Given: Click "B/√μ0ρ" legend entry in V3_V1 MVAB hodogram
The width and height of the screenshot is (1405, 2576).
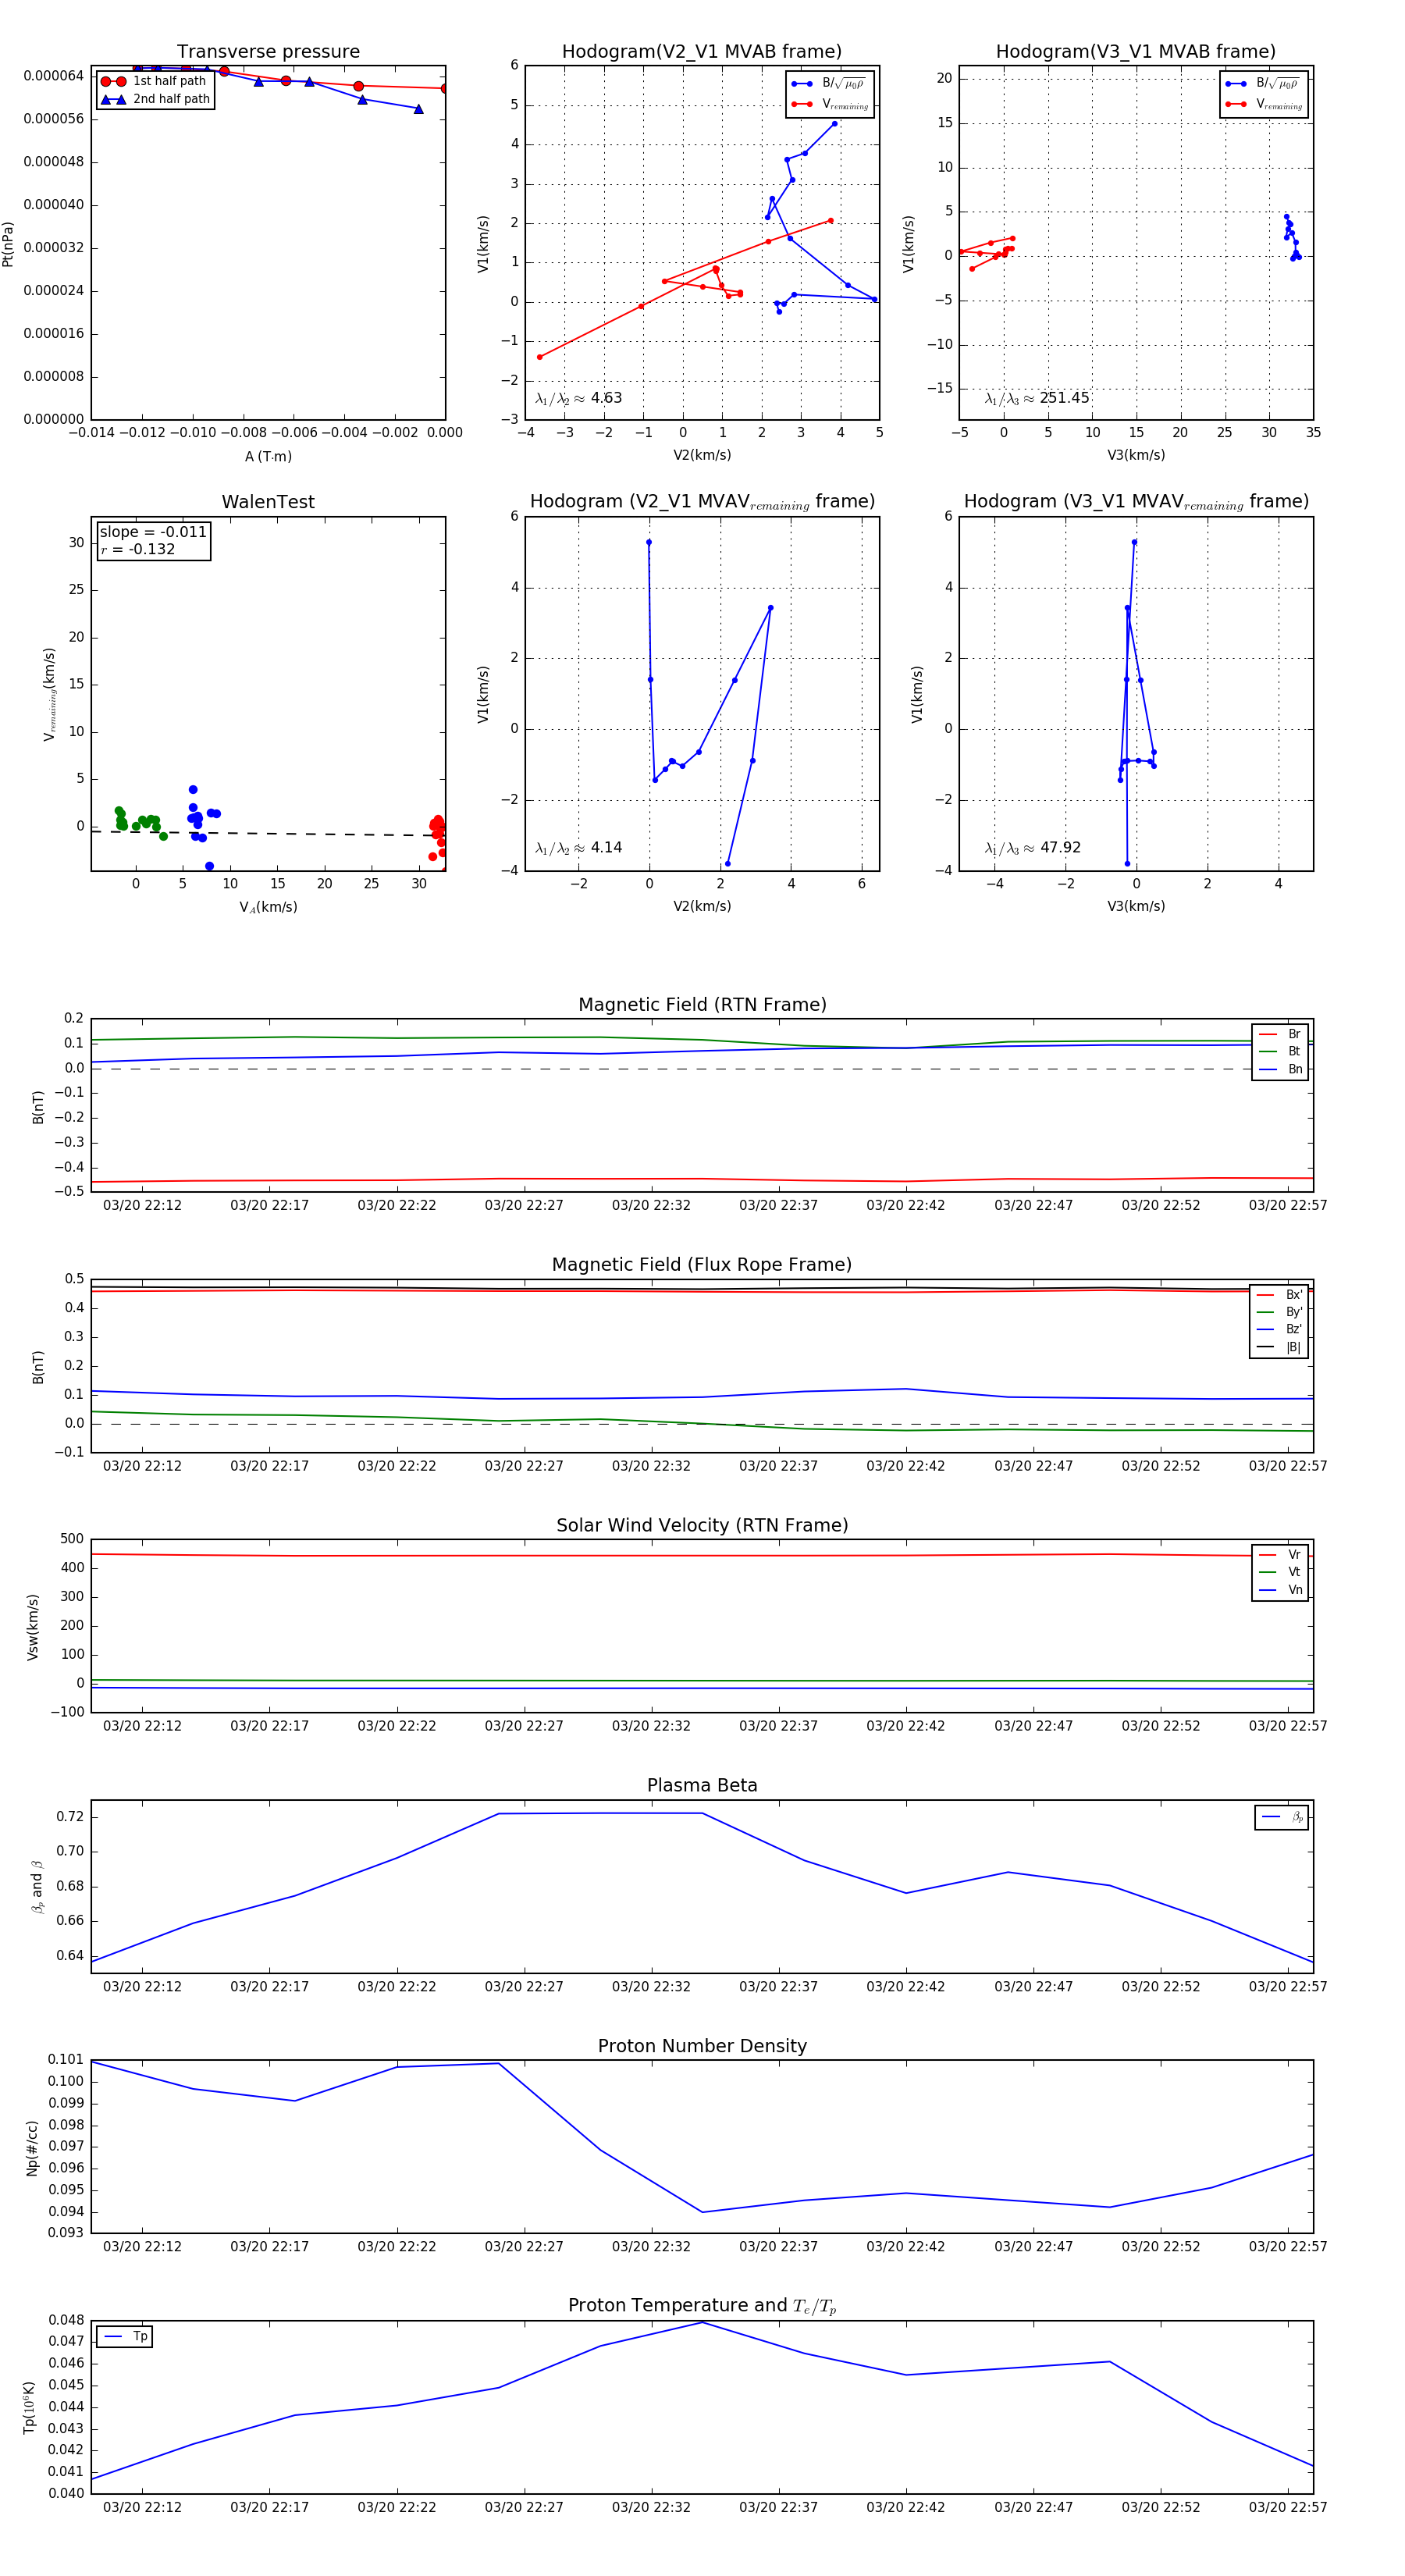Looking at the screenshot, I should tap(1264, 84).
